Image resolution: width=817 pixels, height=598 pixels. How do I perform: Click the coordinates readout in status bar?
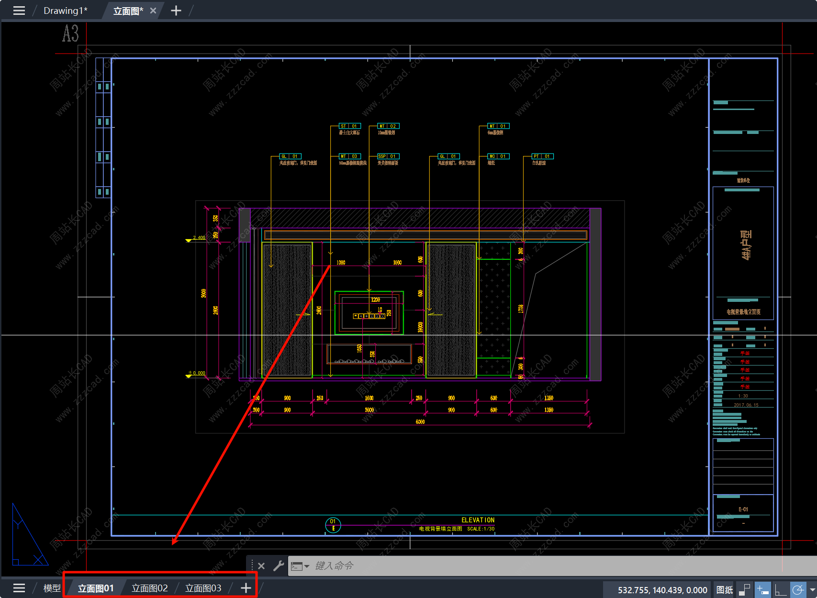click(x=662, y=590)
